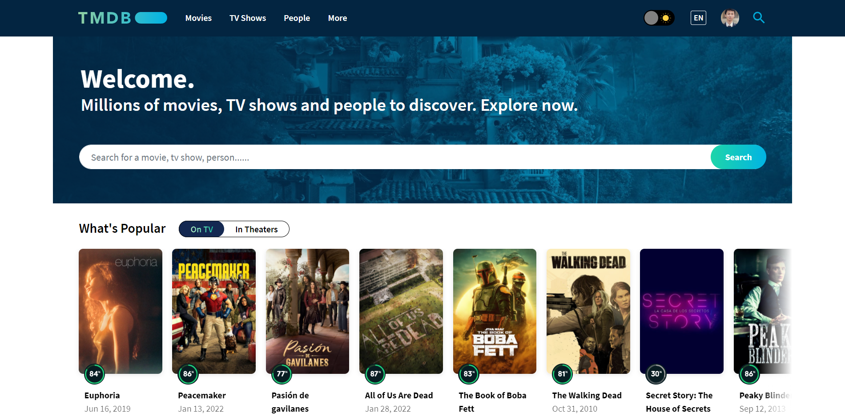Click Peaky Blinders' 86 score badge
The width and height of the screenshot is (845, 417).
pos(750,374)
